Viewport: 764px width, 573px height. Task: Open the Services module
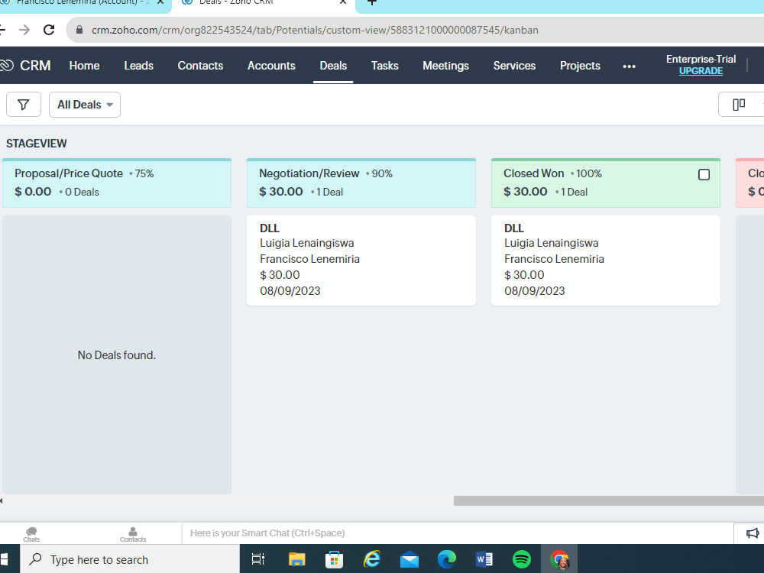tap(514, 65)
